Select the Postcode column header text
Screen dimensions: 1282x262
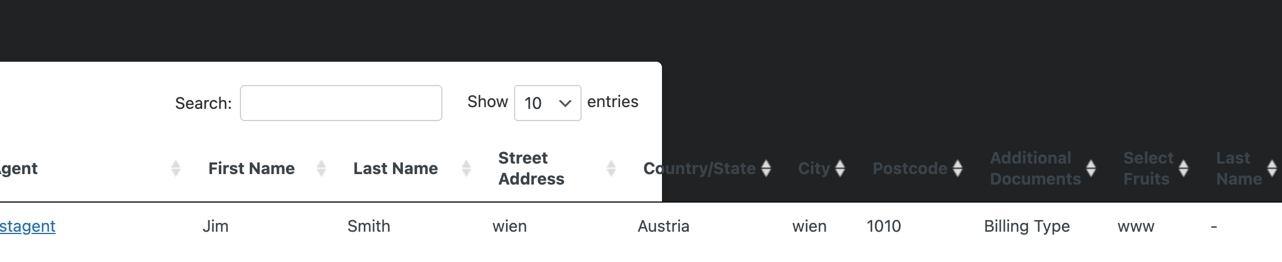point(910,168)
